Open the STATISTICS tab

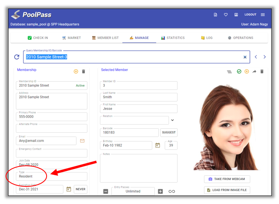[x=173, y=38]
